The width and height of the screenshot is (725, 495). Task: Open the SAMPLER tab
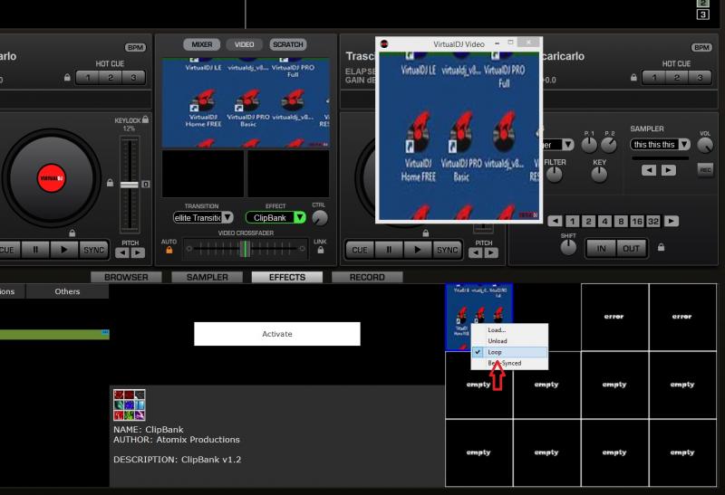(208, 277)
